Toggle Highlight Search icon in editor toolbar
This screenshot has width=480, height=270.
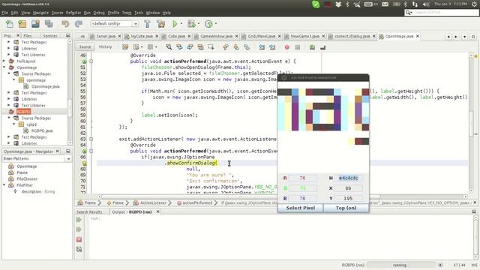[200, 47]
